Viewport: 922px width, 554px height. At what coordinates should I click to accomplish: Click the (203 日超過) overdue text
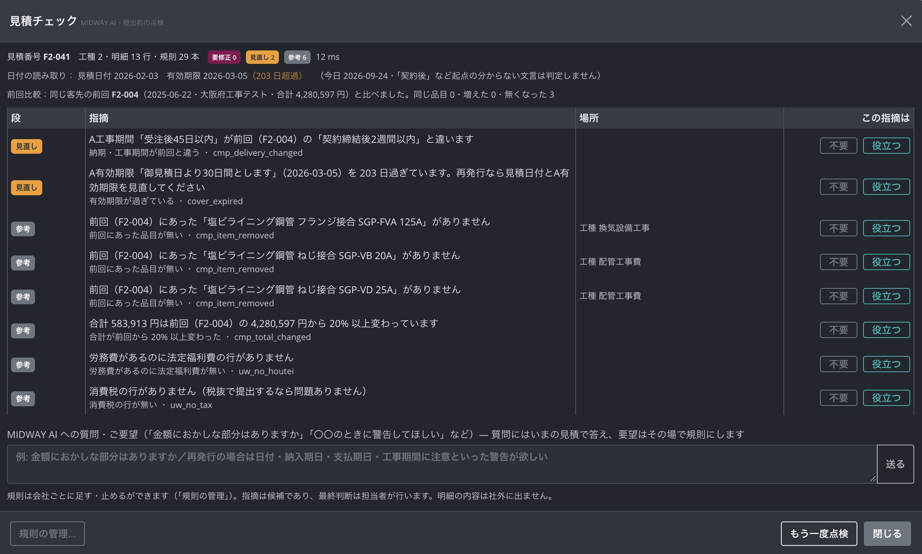[277, 76]
